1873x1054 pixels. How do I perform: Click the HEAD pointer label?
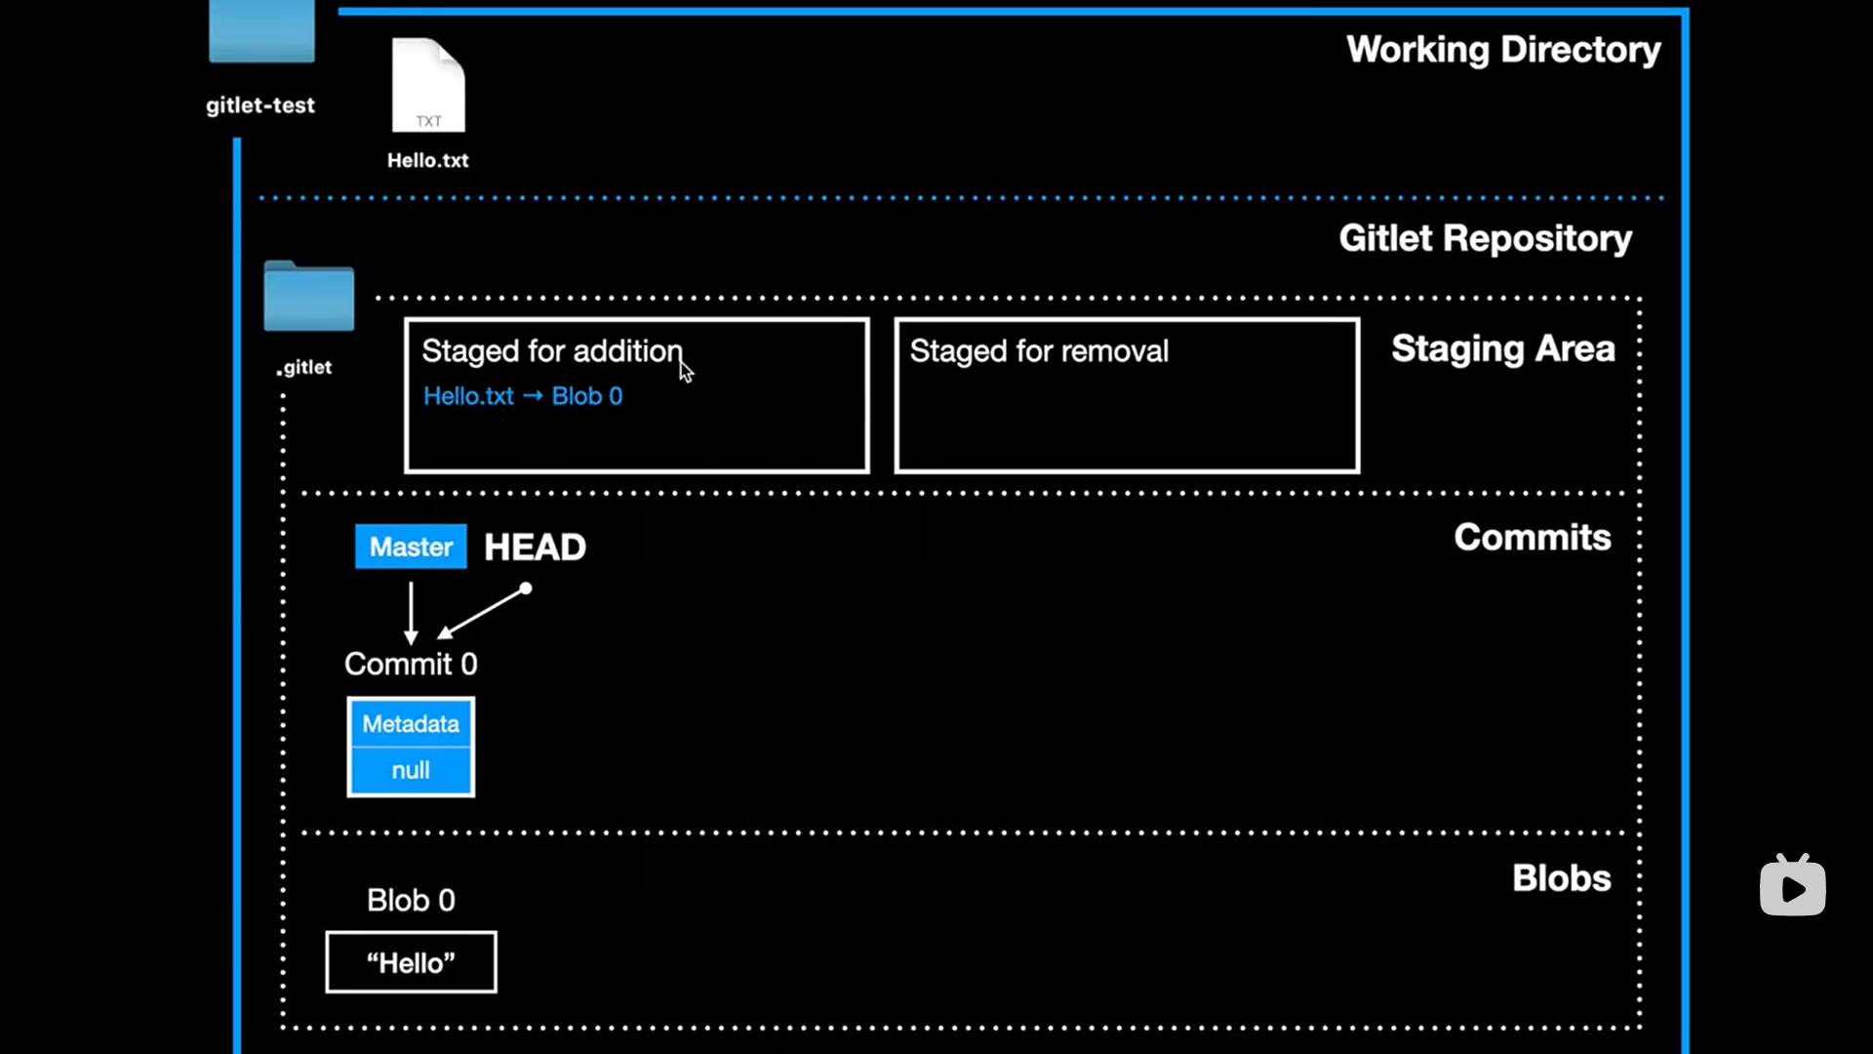535,547
